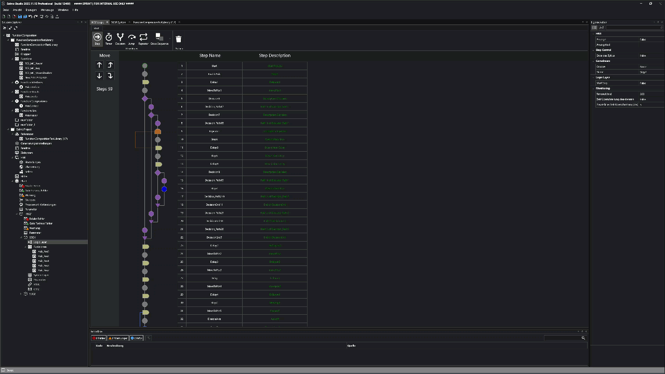The width and height of the screenshot is (665, 374).
Task: Expand the SEQ2 tree node
Action: tap(21, 294)
